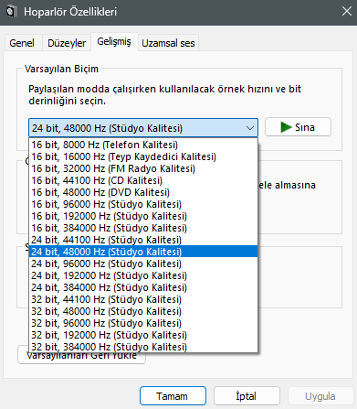Choose 16 bit, 44100 Hz CD Kalitesi
The width and height of the screenshot is (357, 409).
pyautogui.click(x=143, y=180)
